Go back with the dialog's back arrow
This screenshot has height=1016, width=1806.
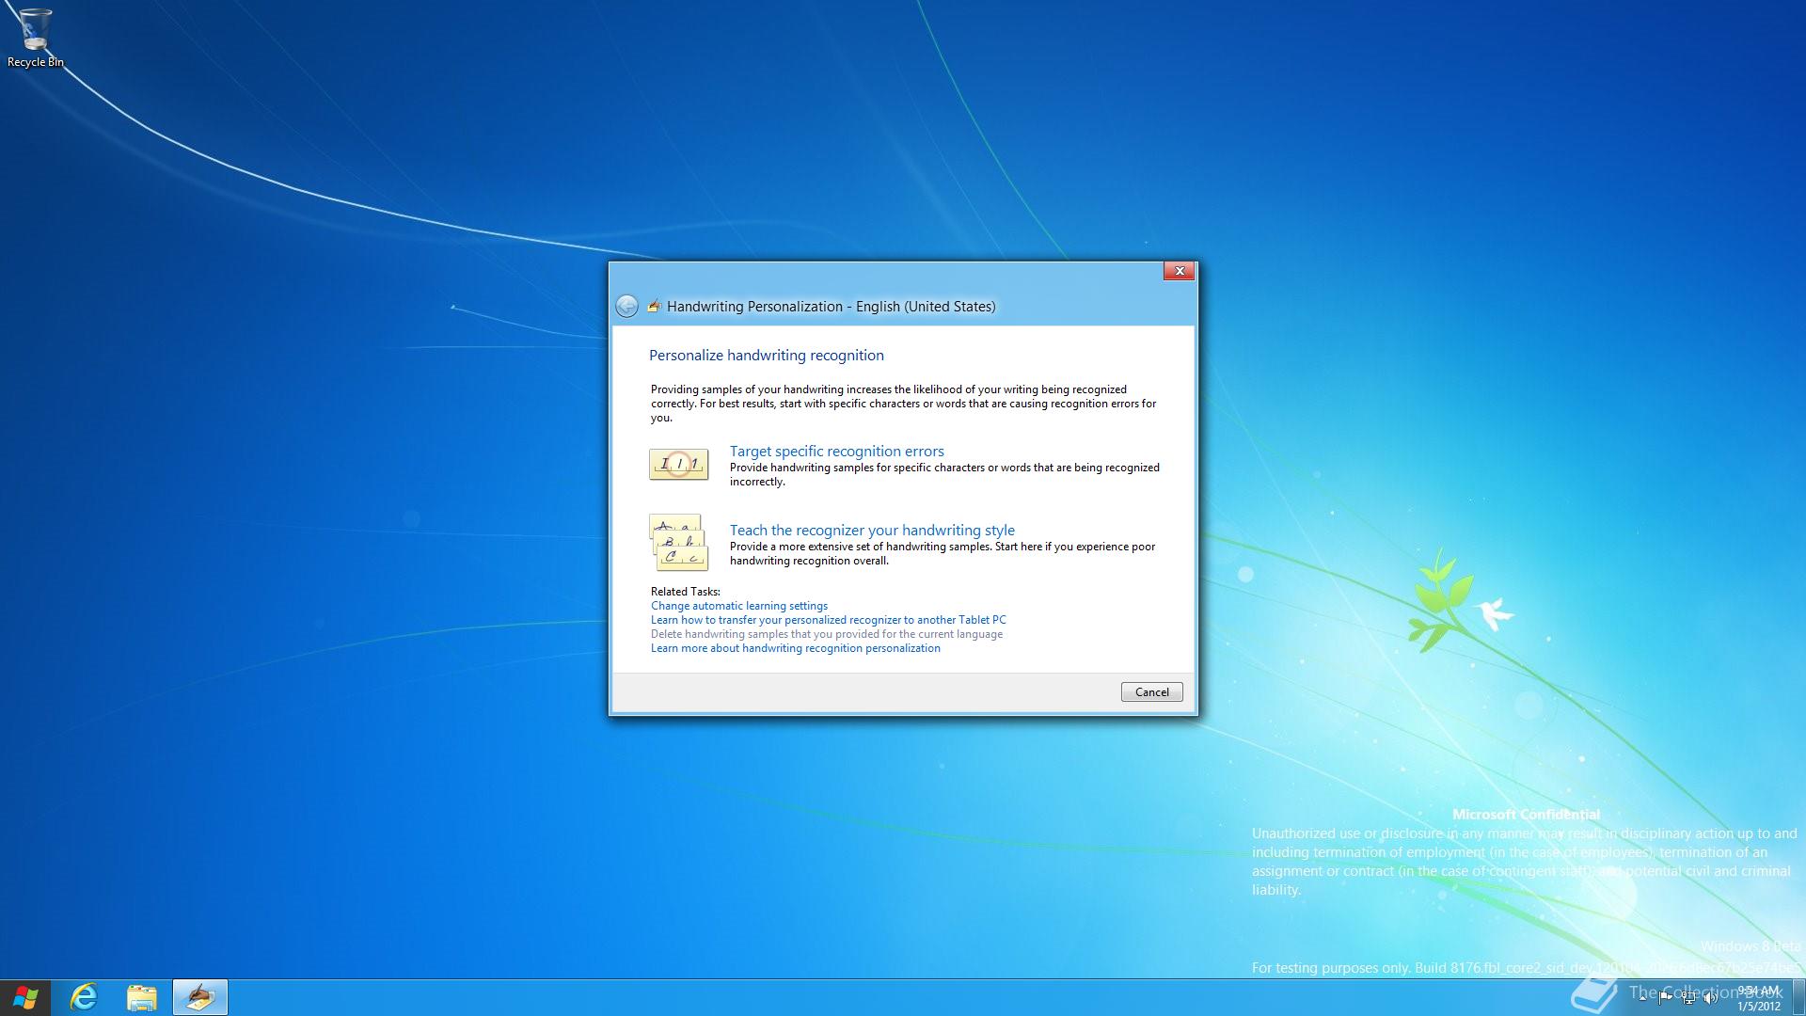tap(626, 306)
